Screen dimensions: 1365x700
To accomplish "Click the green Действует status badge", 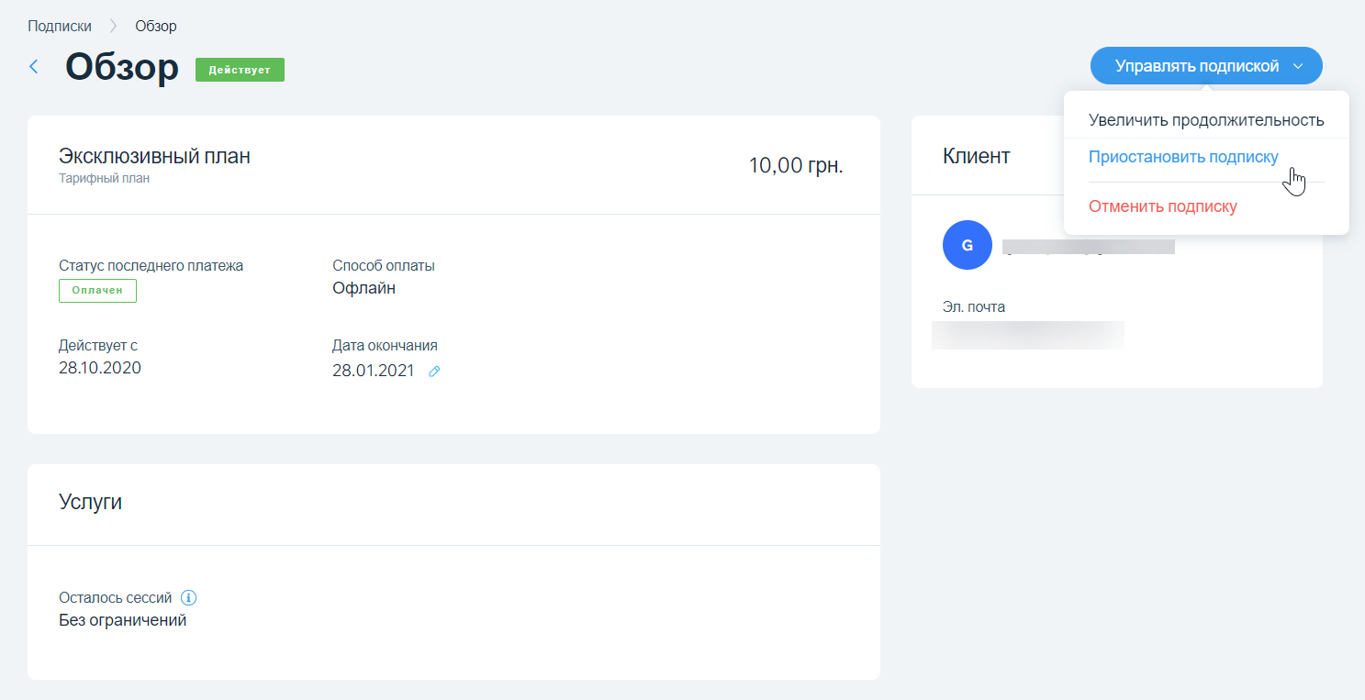I will pos(240,70).
